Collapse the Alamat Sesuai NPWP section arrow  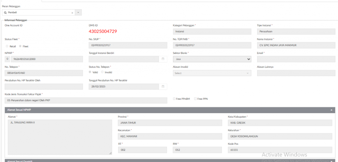pos(331,110)
